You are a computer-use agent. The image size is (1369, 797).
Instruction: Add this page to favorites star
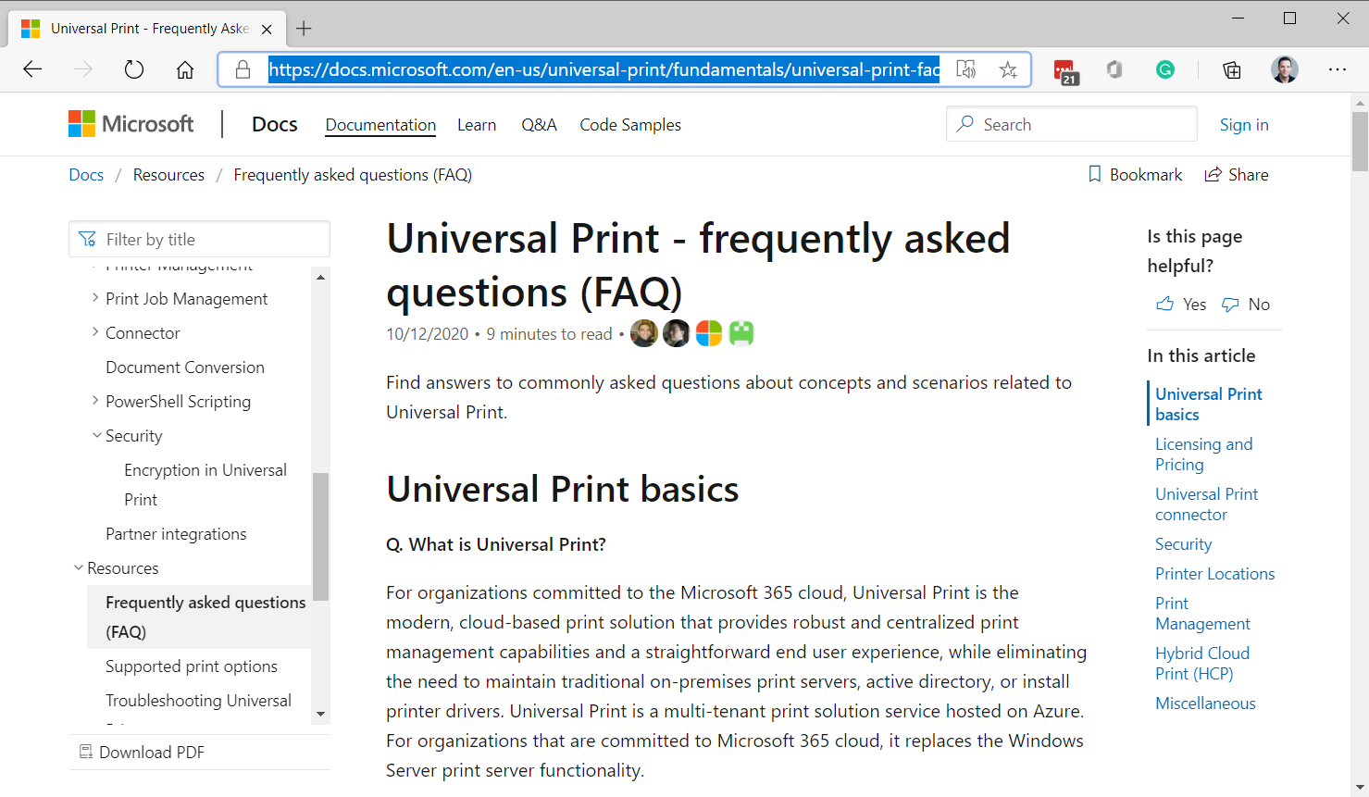pos(1008,69)
